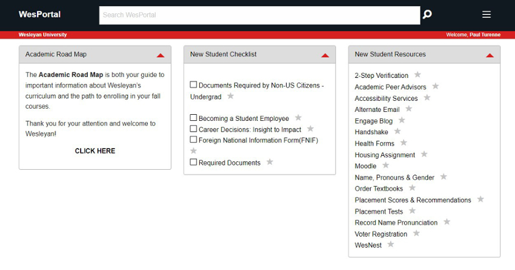Image resolution: width=515 pixels, height=270 pixels.
Task: Star Placement Scores & Recommendations
Action: pyautogui.click(x=480, y=199)
